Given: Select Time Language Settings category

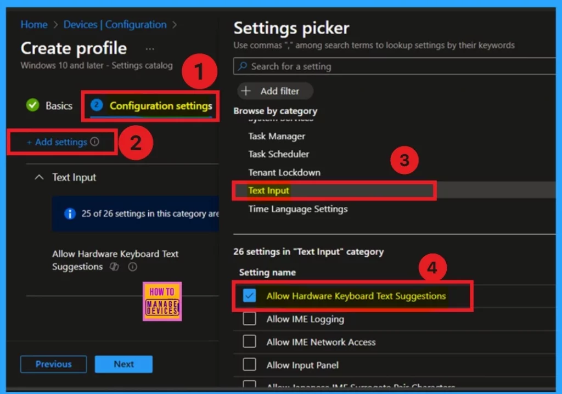Looking at the screenshot, I should click(x=298, y=209).
